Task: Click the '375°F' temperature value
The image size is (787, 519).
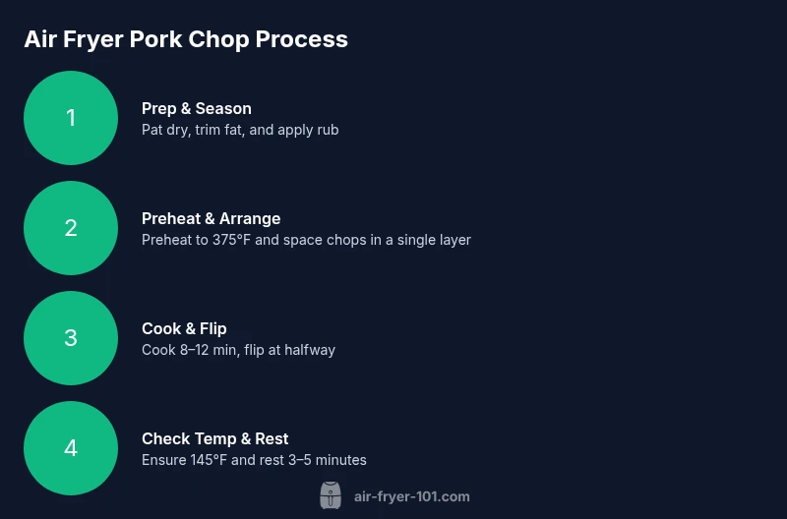Action: (x=232, y=240)
